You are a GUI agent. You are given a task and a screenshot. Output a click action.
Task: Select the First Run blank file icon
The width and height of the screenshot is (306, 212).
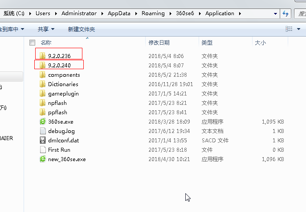43,150
